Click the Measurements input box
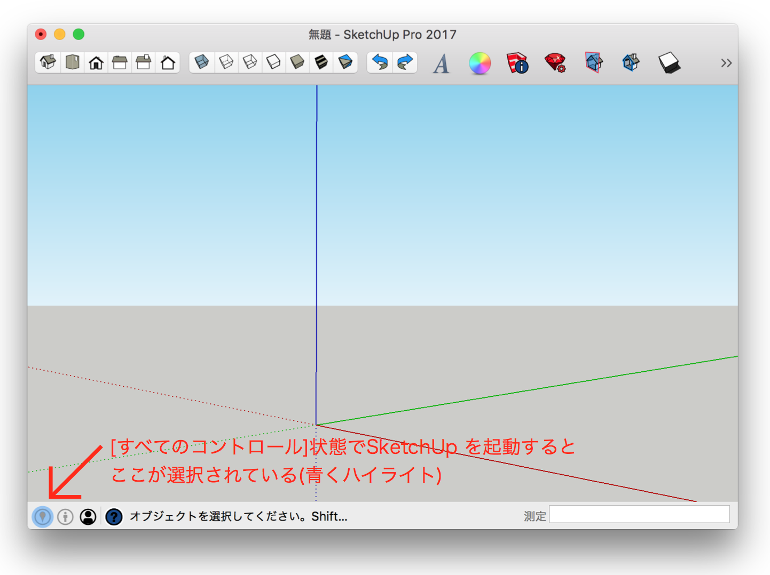 click(x=639, y=515)
